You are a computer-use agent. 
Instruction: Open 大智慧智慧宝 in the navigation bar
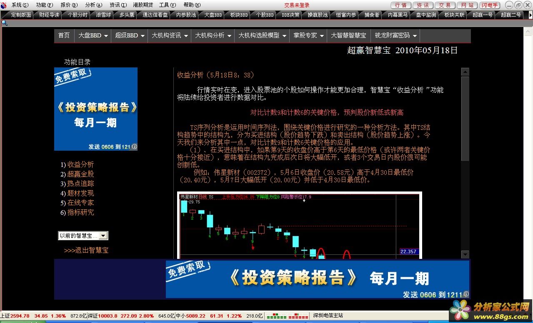tap(349, 36)
